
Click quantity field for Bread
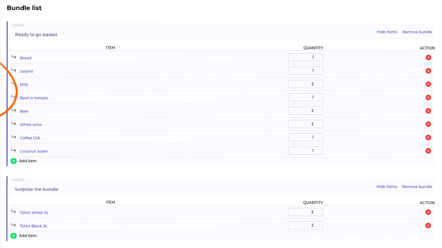click(305, 57)
